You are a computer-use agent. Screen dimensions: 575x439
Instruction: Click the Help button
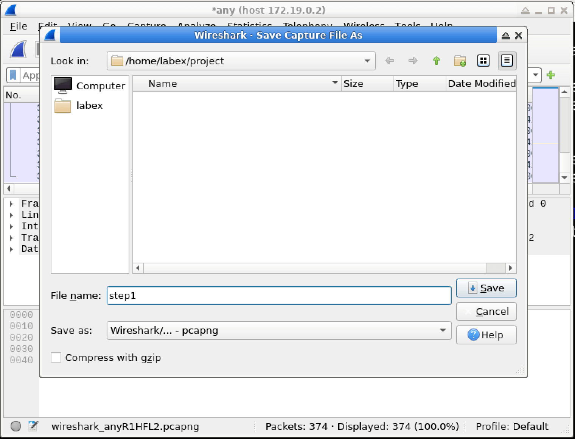(x=486, y=335)
